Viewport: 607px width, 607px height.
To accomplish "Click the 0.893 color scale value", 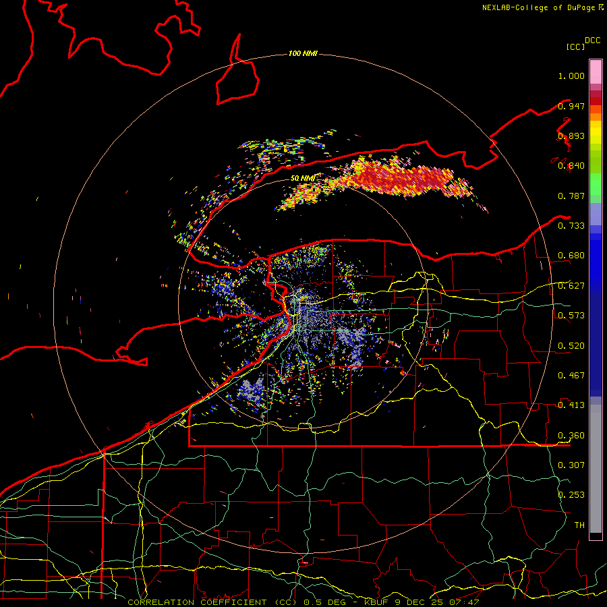I will click(x=571, y=136).
